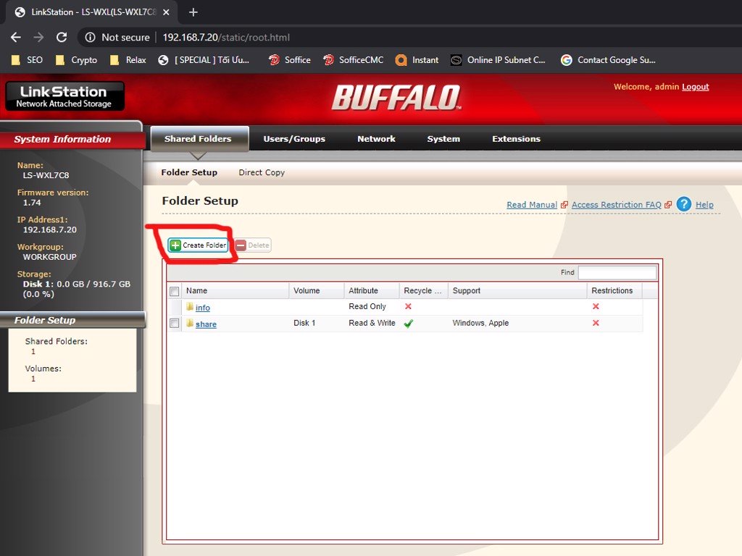742x556 pixels.
Task: Sort by the Restrictions column header
Action: (x=614, y=291)
